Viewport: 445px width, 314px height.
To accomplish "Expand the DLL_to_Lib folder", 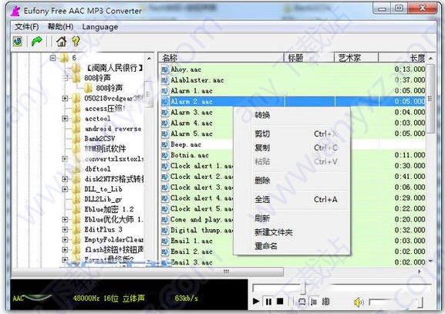I will tap(65, 189).
